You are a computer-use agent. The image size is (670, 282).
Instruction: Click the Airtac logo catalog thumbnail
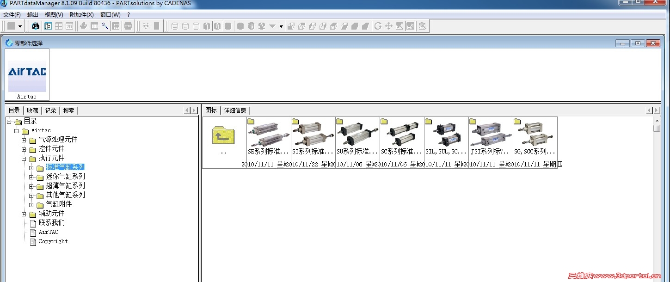pyautogui.click(x=27, y=74)
